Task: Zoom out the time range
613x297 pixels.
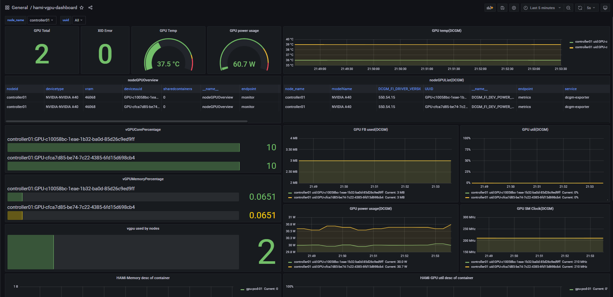Action: (568, 8)
